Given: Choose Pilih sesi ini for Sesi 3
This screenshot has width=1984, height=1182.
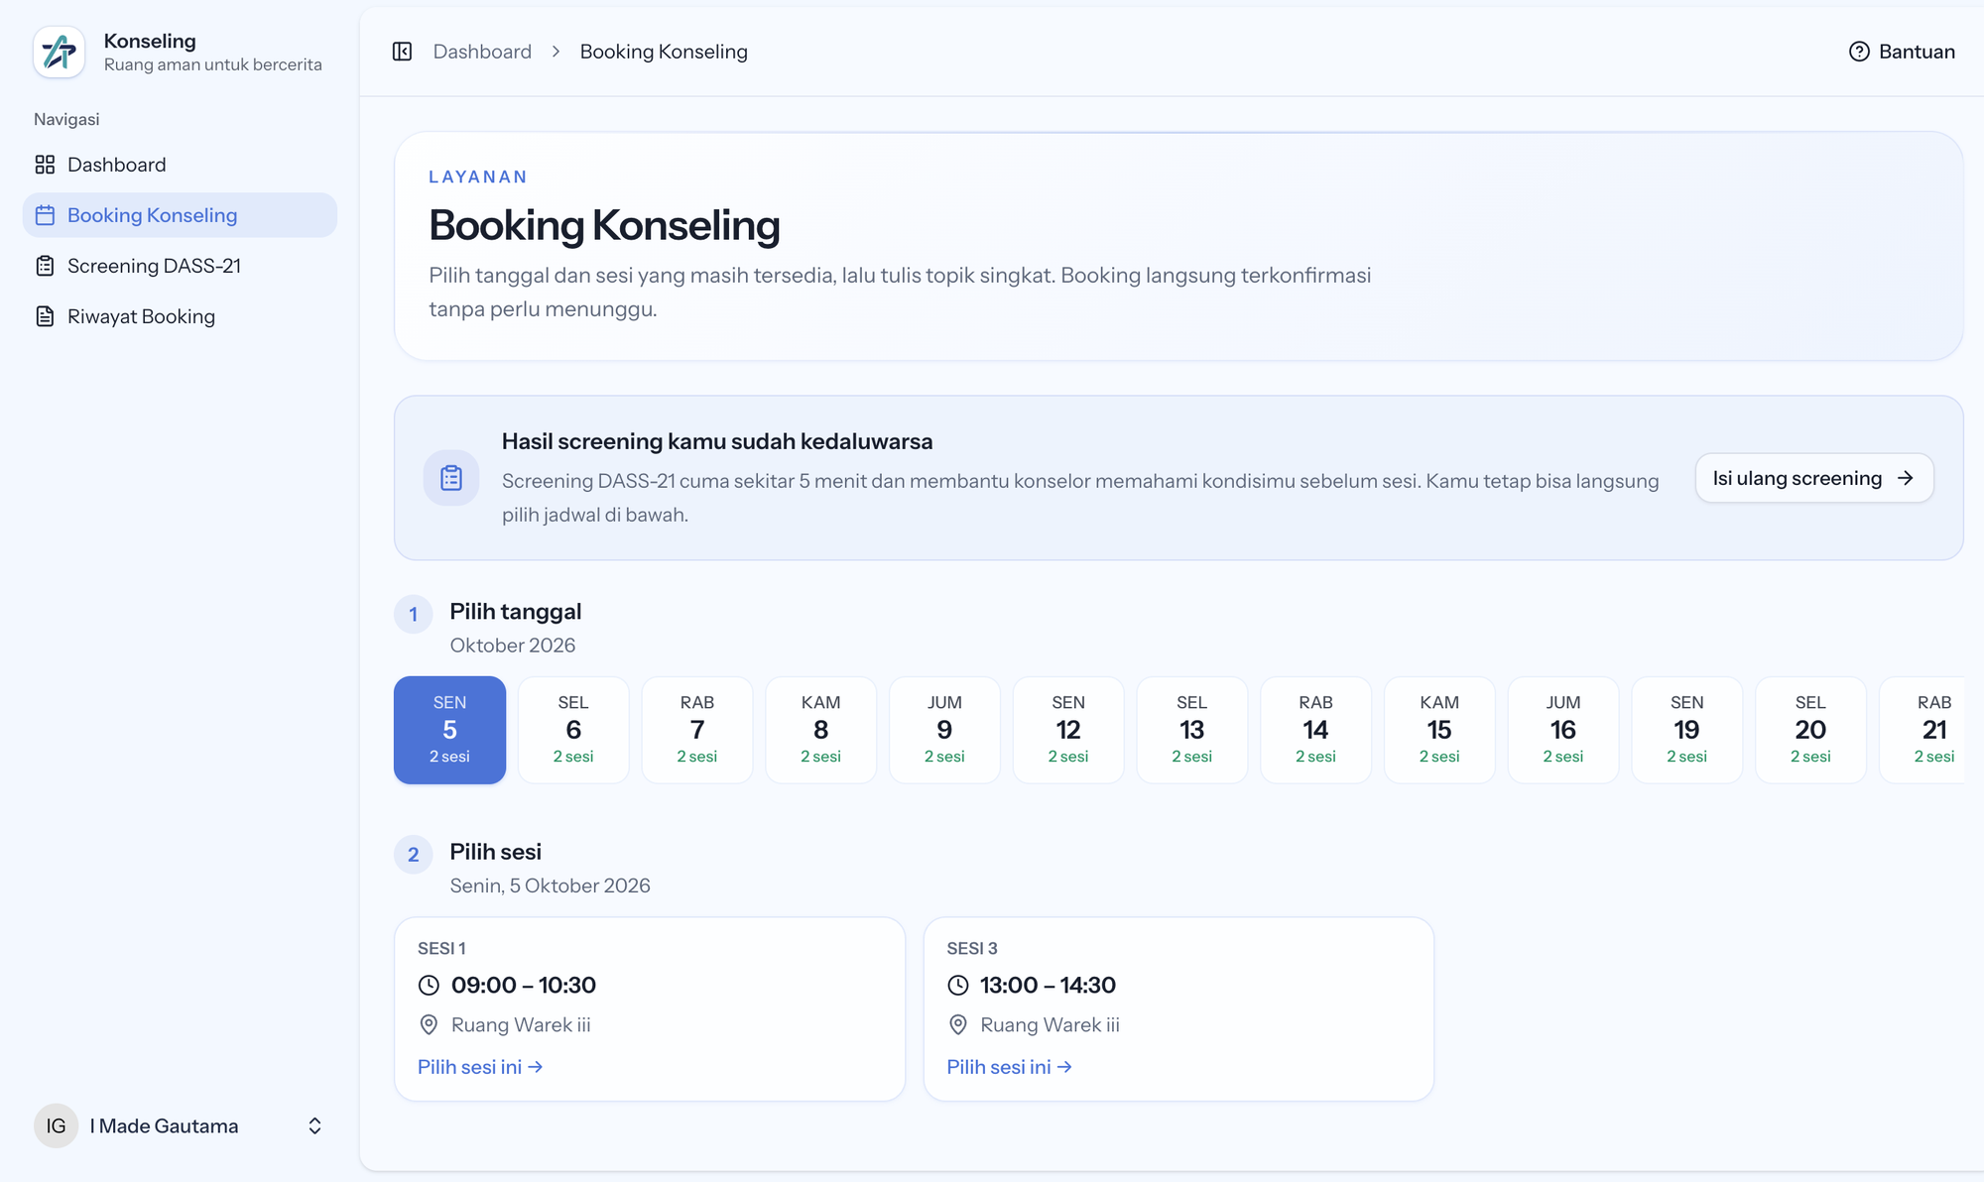Looking at the screenshot, I should [1009, 1067].
